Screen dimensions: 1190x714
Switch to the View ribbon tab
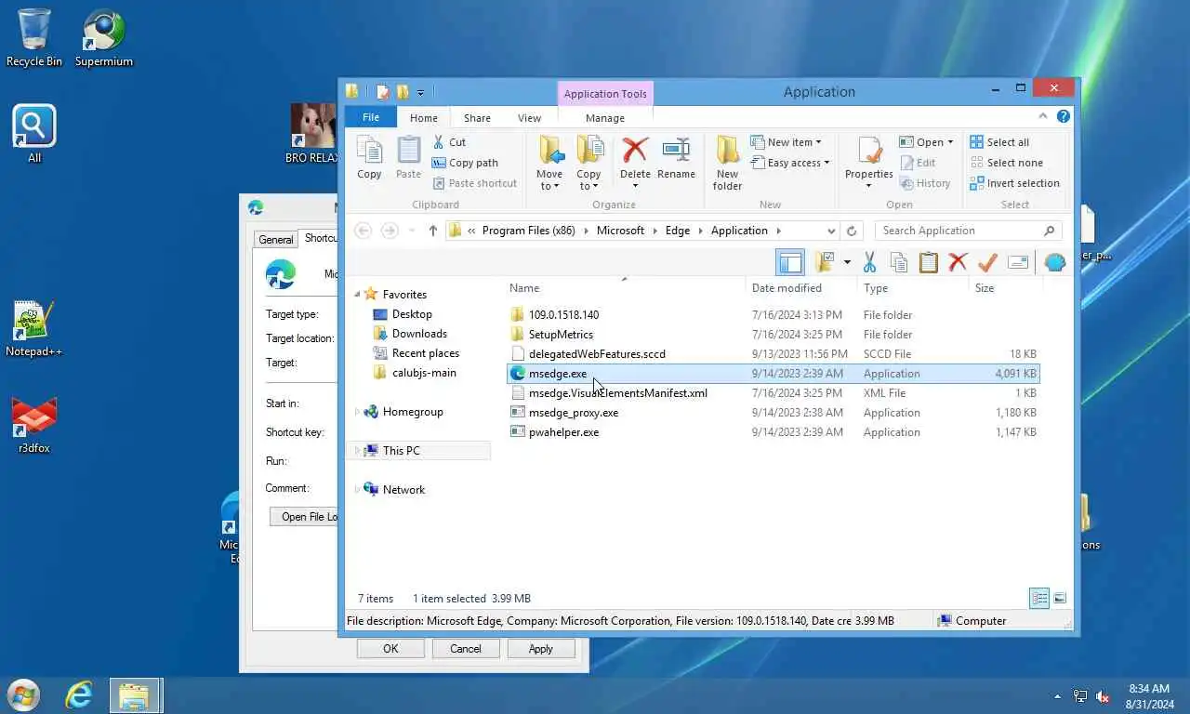point(529,118)
